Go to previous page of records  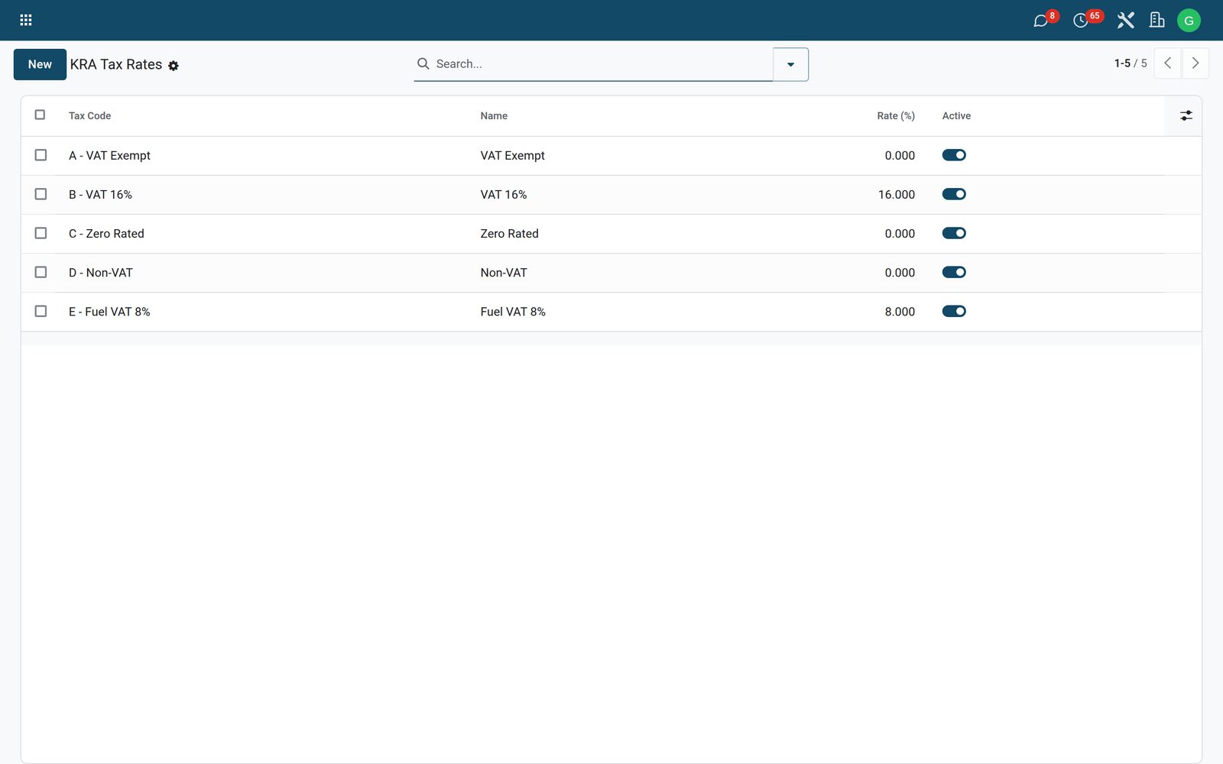pos(1168,63)
